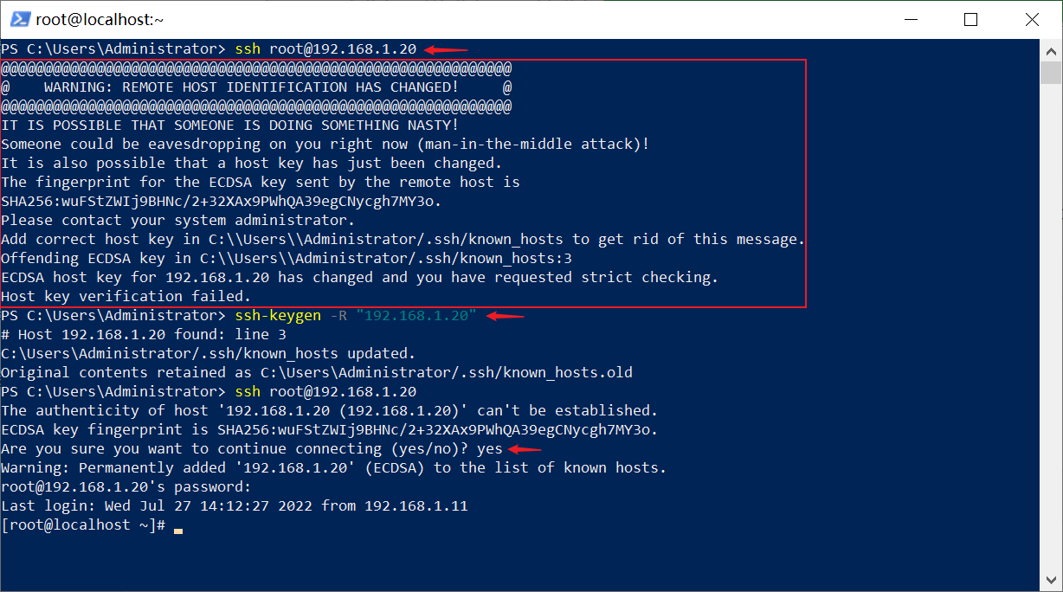Click the scrollbar down arrow
The width and height of the screenshot is (1063, 592).
(x=1050, y=581)
